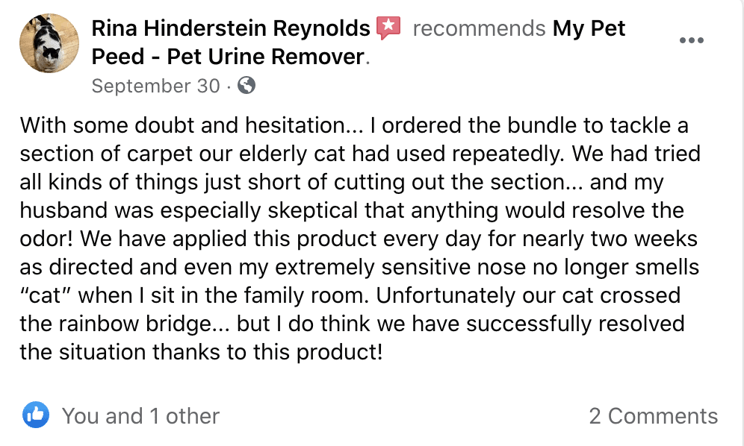Open the reviewer's cat profile picture
Image resolution: width=744 pixels, height=446 pixels.
(49, 43)
